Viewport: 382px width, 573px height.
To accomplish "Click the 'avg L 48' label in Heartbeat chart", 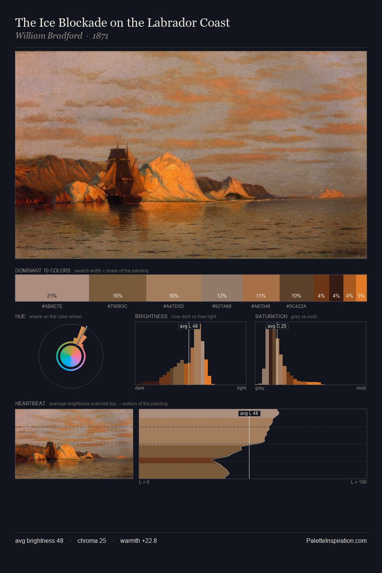I will [x=249, y=413].
